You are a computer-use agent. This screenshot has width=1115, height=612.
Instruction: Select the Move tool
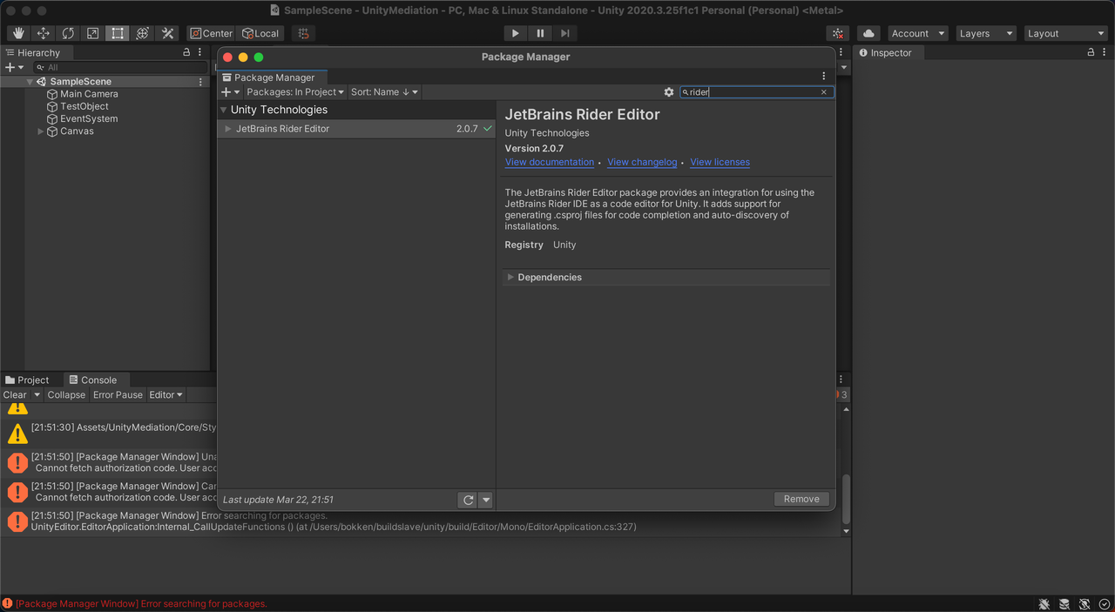(44, 33)
